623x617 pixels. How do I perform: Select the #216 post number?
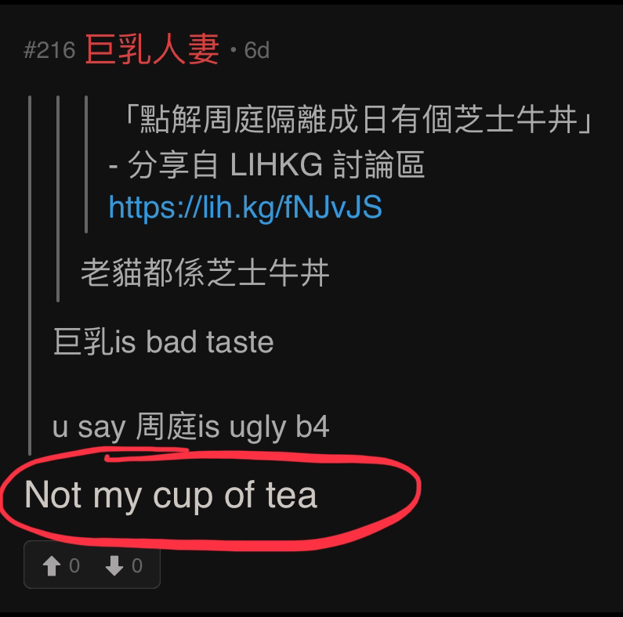click(x=49, y=50)
